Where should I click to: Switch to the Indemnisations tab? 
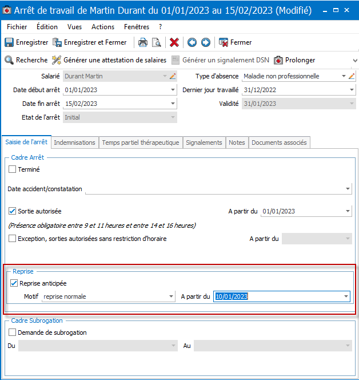pos(74,142)
